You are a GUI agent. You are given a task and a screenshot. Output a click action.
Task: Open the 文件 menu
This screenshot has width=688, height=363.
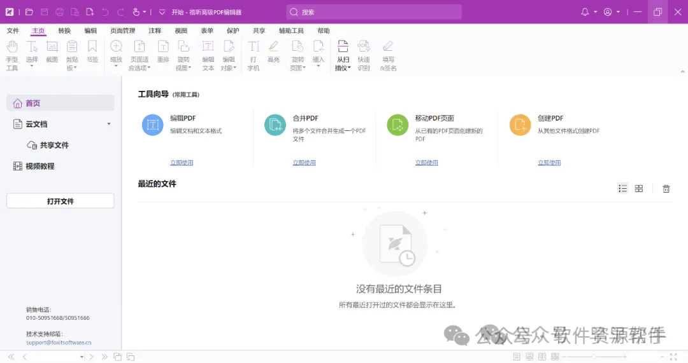point(13,31)
